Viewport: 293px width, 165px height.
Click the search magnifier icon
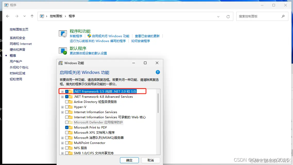(283, 16)
